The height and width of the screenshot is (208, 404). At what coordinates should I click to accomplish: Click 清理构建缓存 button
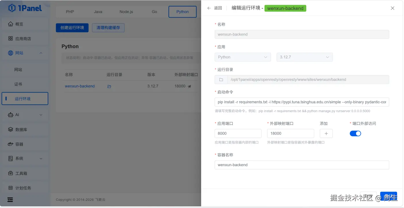coord(108,28)
